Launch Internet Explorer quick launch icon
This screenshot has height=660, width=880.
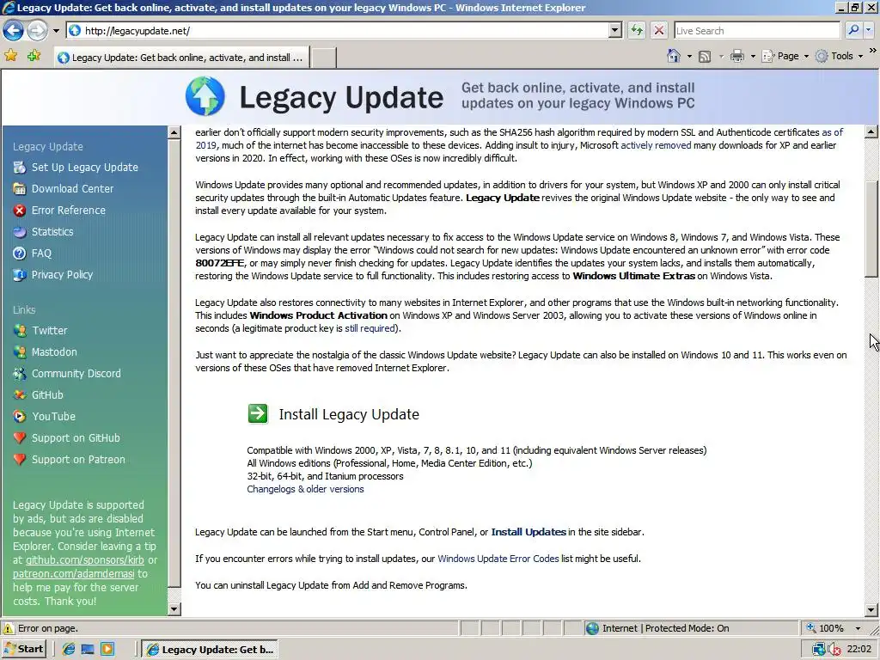69,650
